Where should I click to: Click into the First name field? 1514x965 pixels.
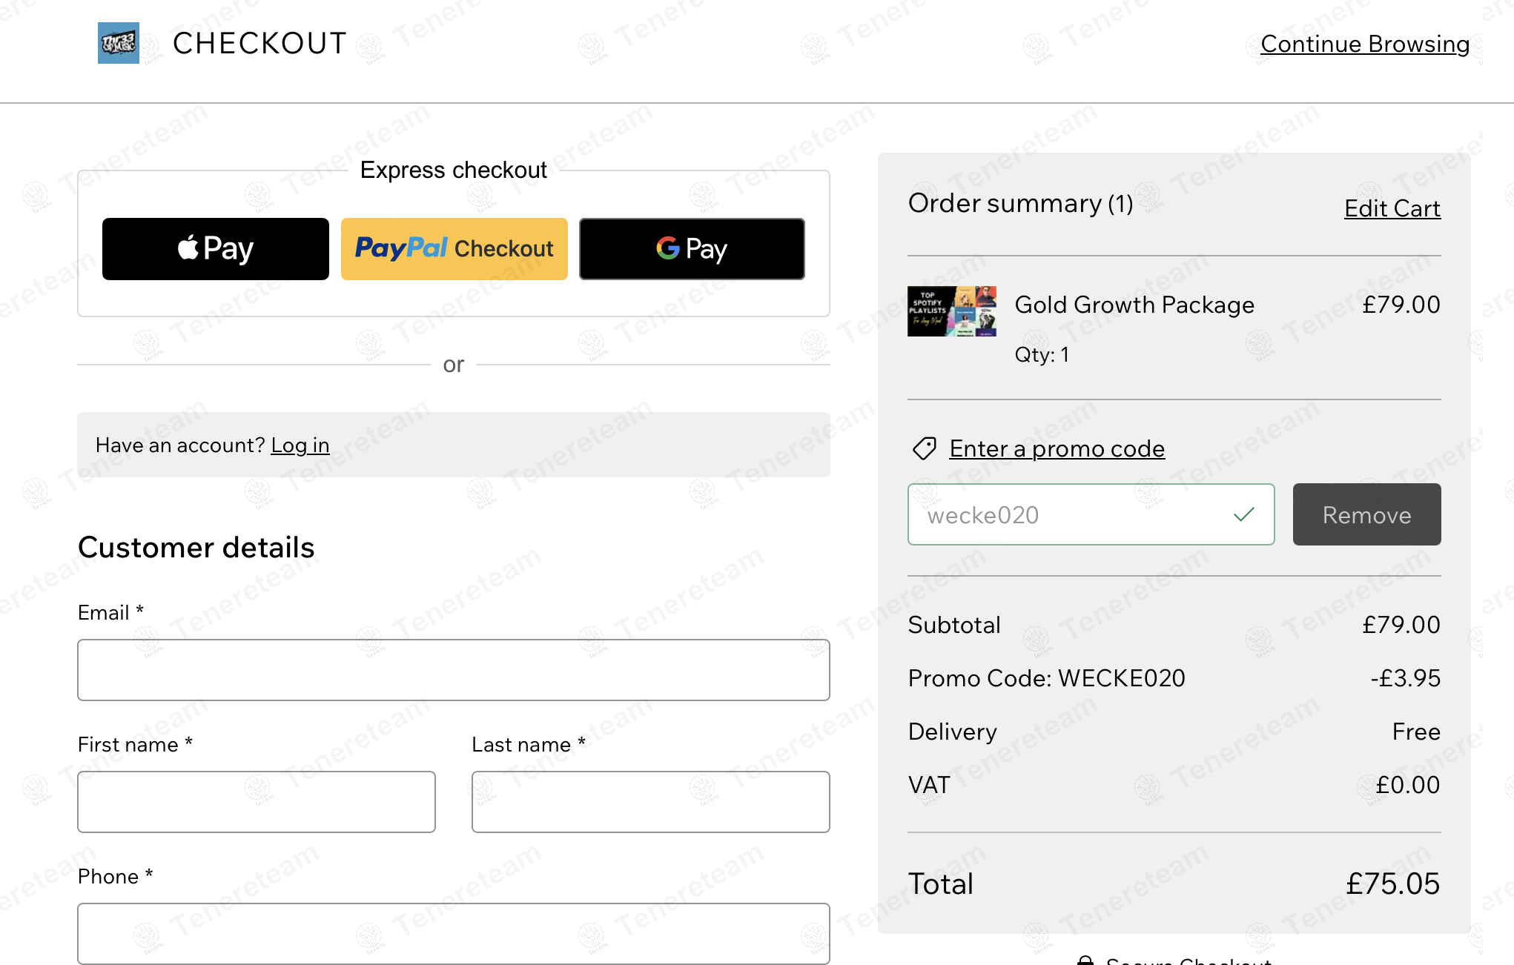(257, 802)
